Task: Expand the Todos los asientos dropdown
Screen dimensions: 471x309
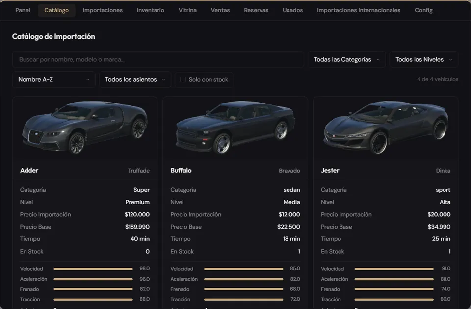Action: pyautogui.click(x=135, y=79)
